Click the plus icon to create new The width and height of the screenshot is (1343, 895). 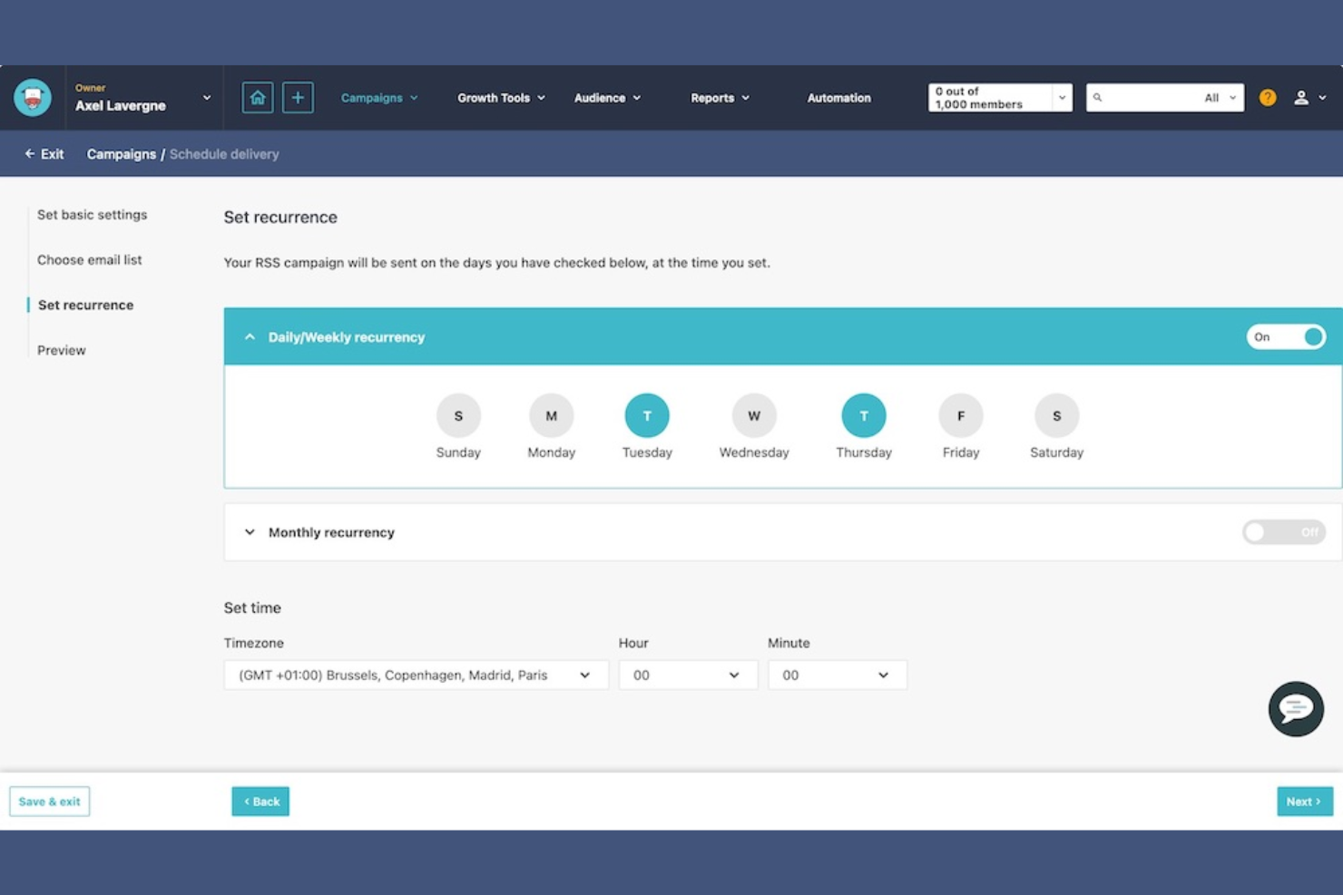pos(298,97)
